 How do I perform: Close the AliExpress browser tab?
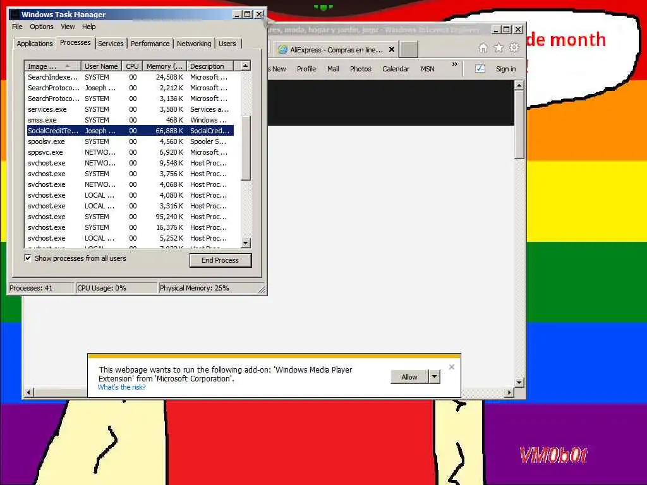[x=392, y=49]
